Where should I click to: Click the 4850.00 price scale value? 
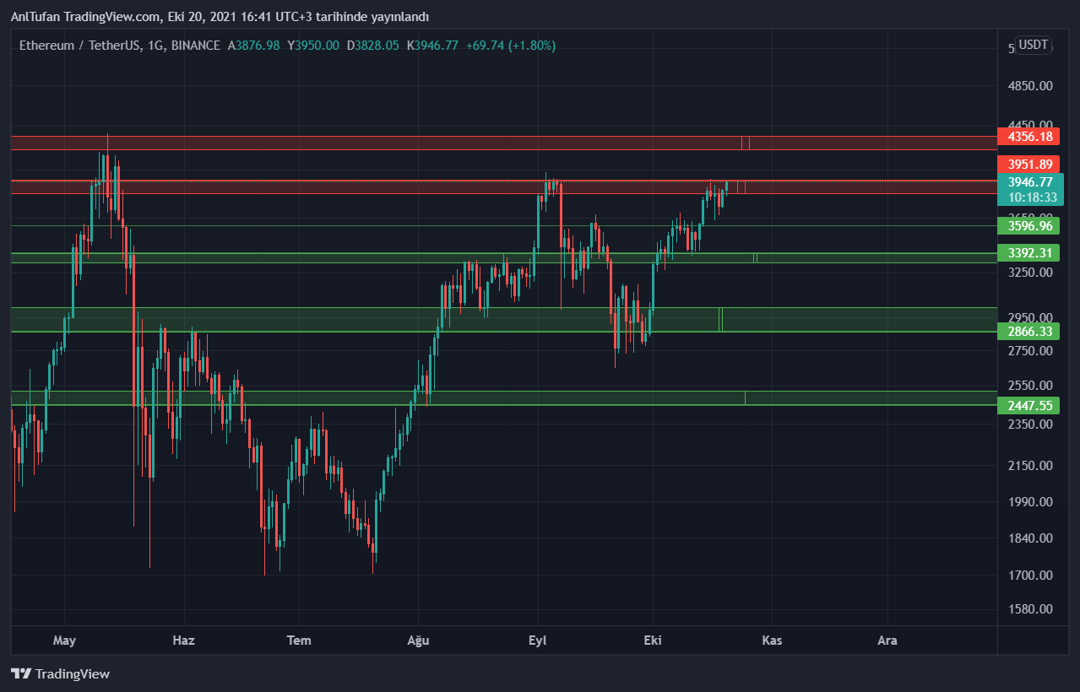(x=1030, y=86)
